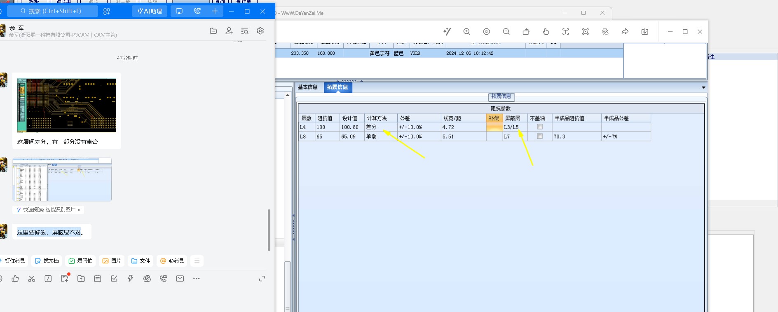This screenshot has width=778, height=312.
Task: Zoom out the image viewer
Action: pos(506,32)
